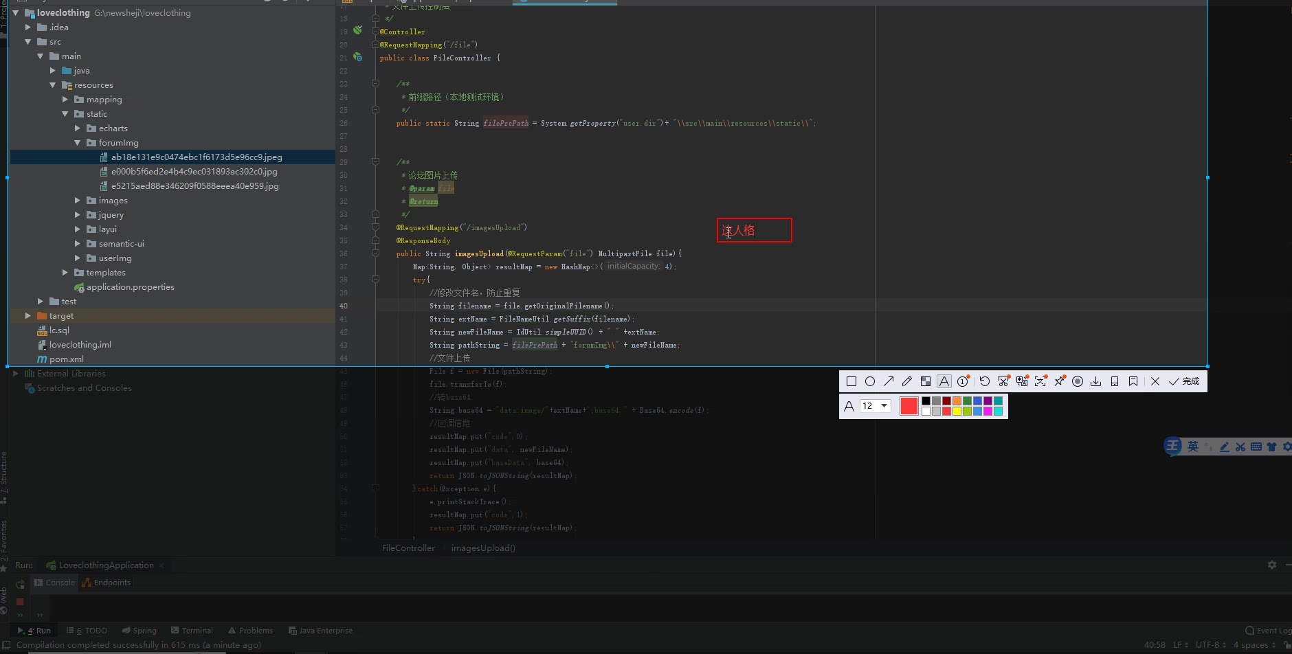Expand the images folder
Screen dimensions: 1292x654
tap(78, 201)
